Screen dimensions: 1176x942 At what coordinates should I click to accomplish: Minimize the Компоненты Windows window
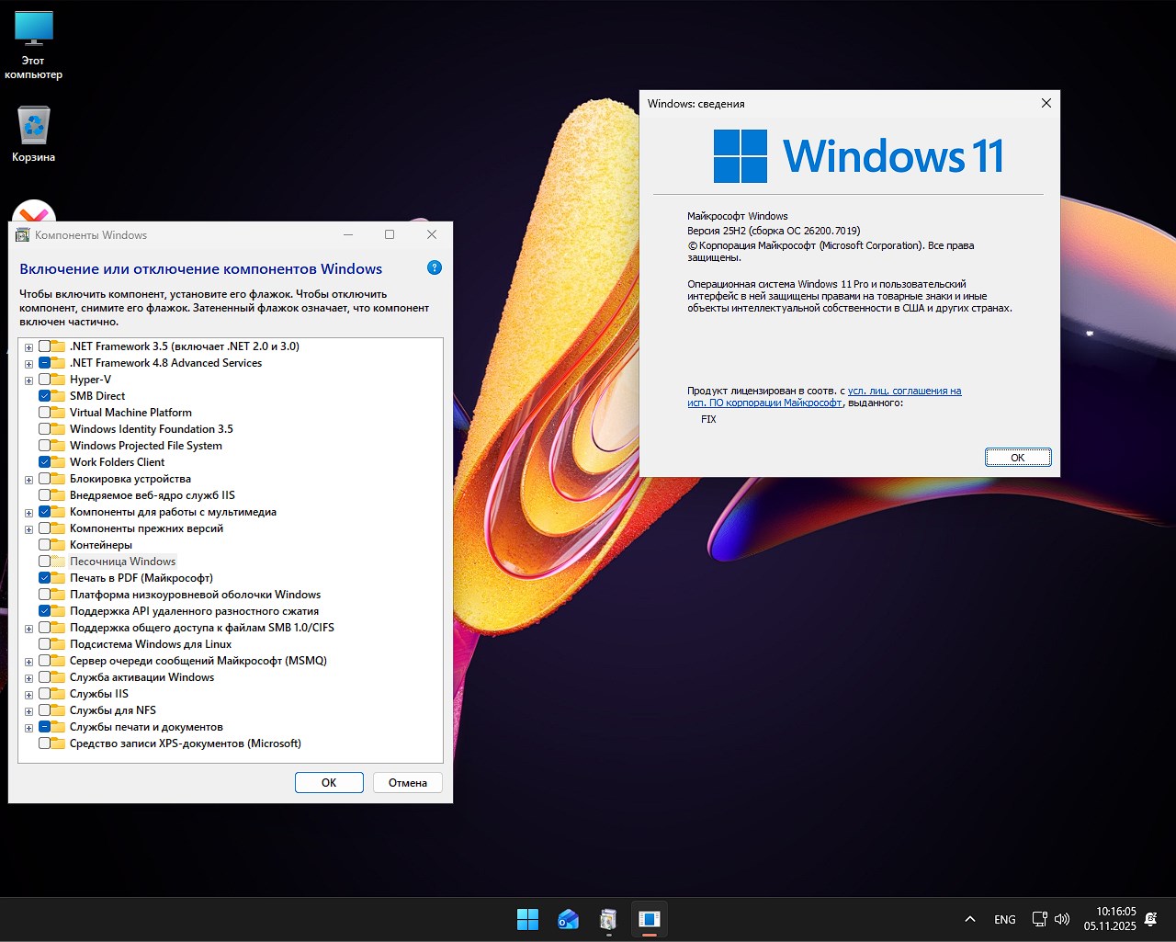348,235
